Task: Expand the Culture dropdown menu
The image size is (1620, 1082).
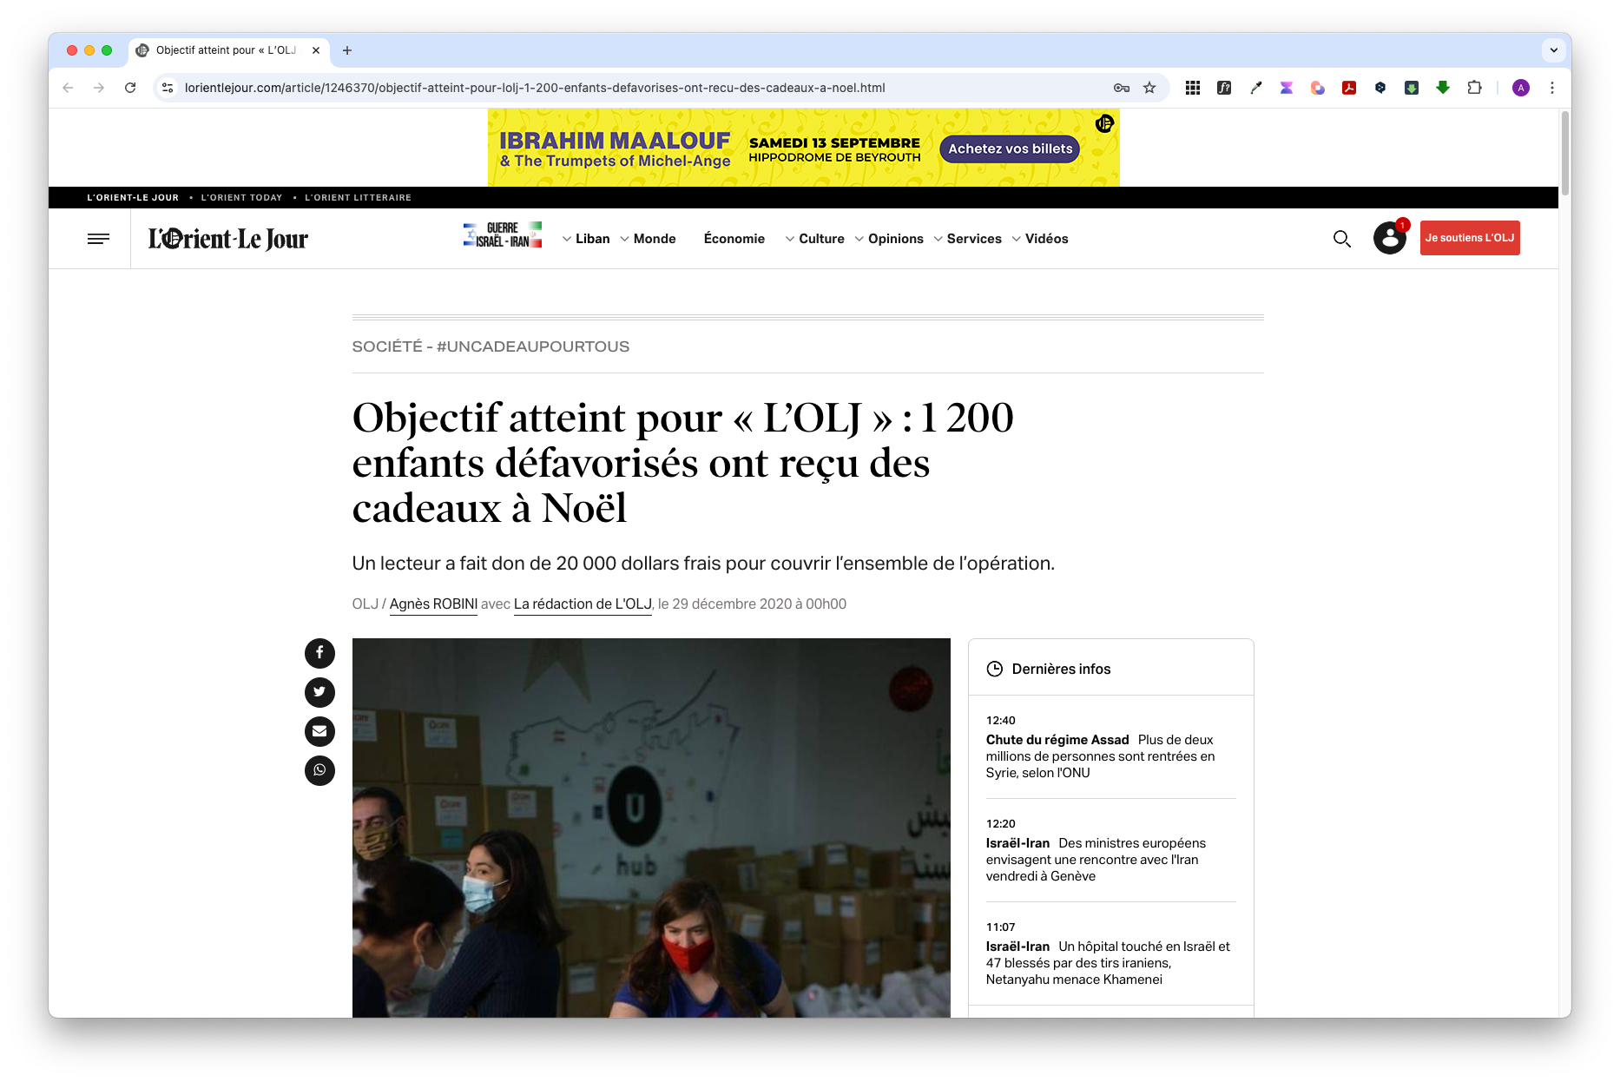Action: [x=821, y=238]
